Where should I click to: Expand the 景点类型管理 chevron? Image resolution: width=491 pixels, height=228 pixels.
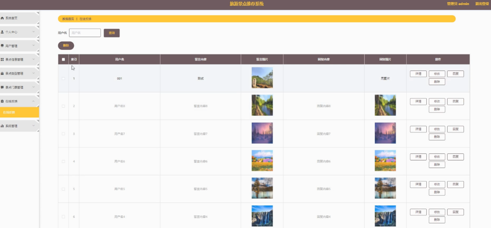(33, 74)
